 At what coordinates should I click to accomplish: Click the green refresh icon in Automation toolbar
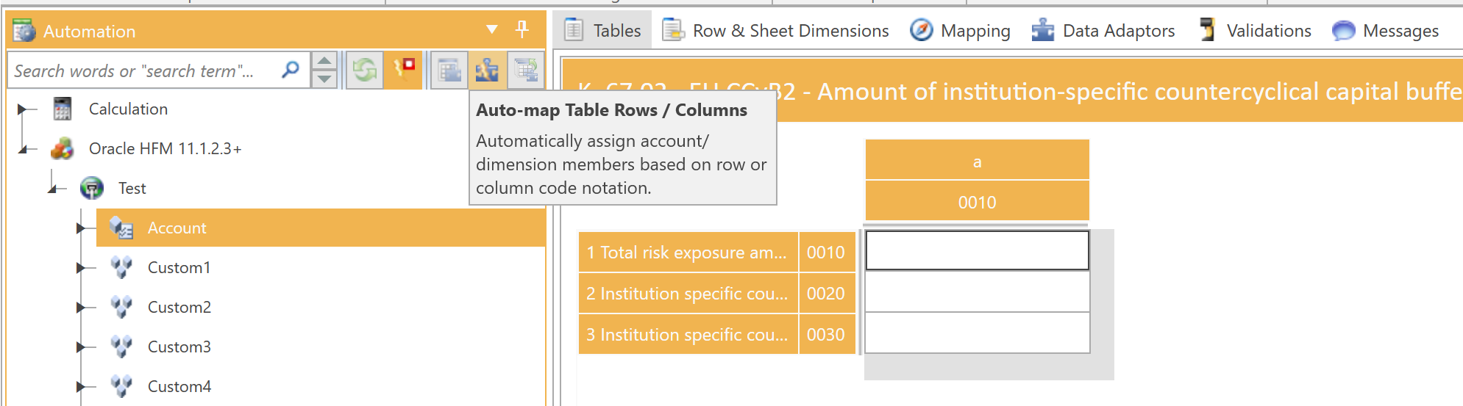point(364,70)
